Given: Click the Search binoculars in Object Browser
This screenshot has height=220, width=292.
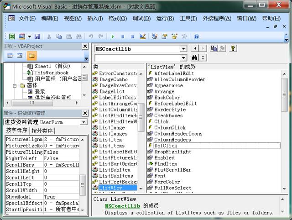Looking at the screenshot, I should click(195, 58).
